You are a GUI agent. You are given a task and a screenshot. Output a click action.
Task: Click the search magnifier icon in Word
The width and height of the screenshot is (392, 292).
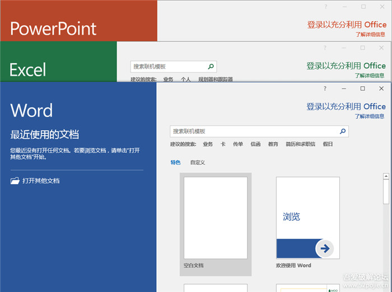[343, 131]
